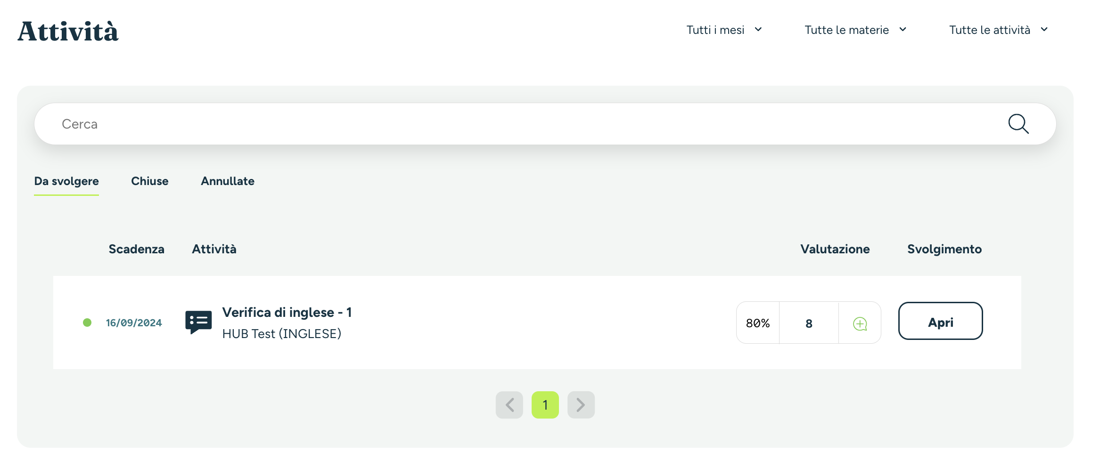
Task: Click the magnifying glass search icon
Action: (1018, 124)
